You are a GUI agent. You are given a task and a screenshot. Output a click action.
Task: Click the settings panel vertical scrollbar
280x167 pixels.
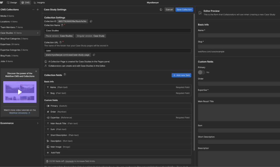coord(194,82)
